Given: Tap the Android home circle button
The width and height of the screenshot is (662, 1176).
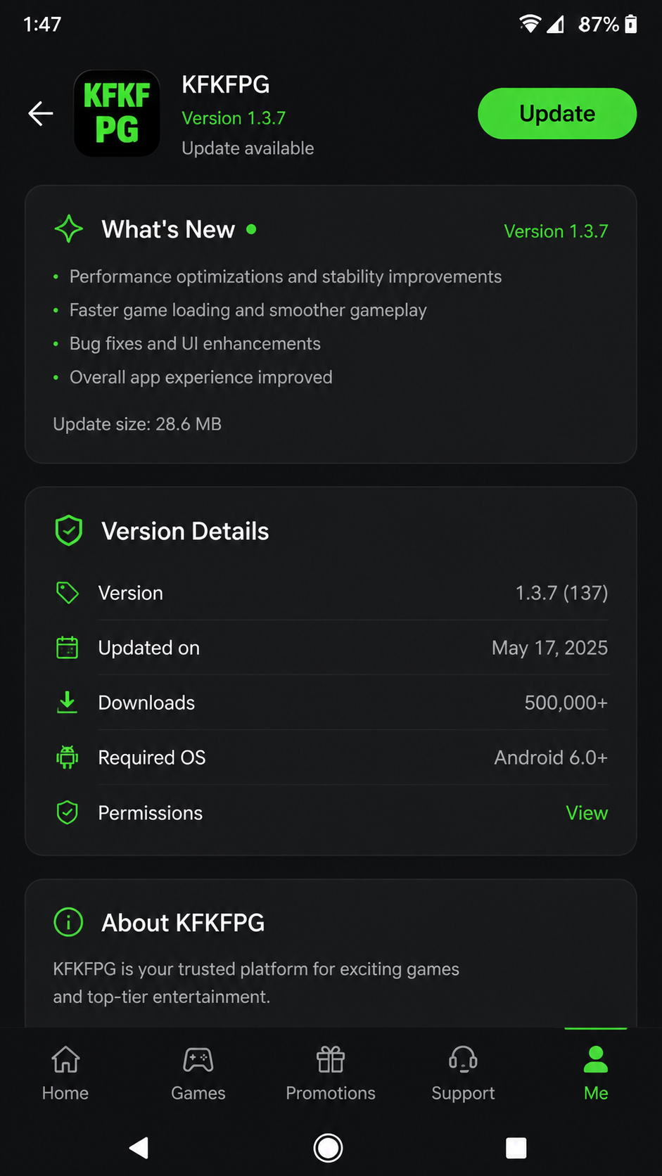Looking at the screenshot, I should [328, 1148].
